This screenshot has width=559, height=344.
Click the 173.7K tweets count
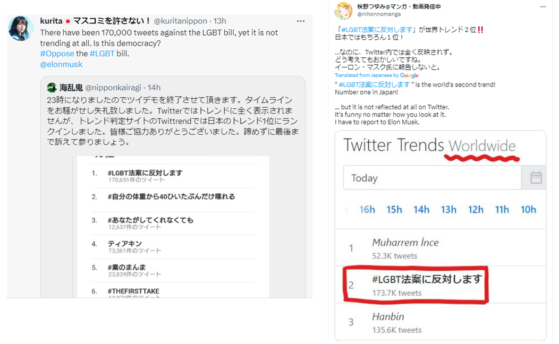(397, 293)
